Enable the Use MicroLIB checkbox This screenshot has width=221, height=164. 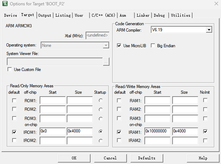[x=119, y=46]
